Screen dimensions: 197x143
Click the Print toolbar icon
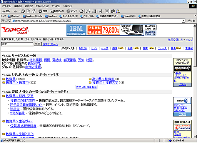coord(94,11)
